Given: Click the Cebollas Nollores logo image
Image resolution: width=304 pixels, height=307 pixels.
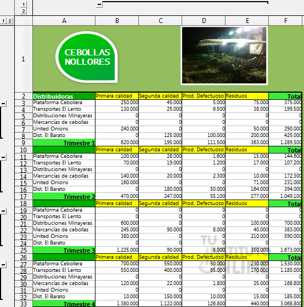Looking at the screenshot, I should point(87,57).
